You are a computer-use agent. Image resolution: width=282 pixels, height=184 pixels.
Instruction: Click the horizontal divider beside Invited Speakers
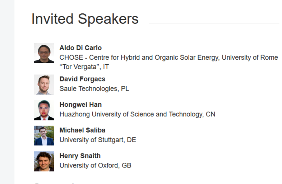point(214,23)
